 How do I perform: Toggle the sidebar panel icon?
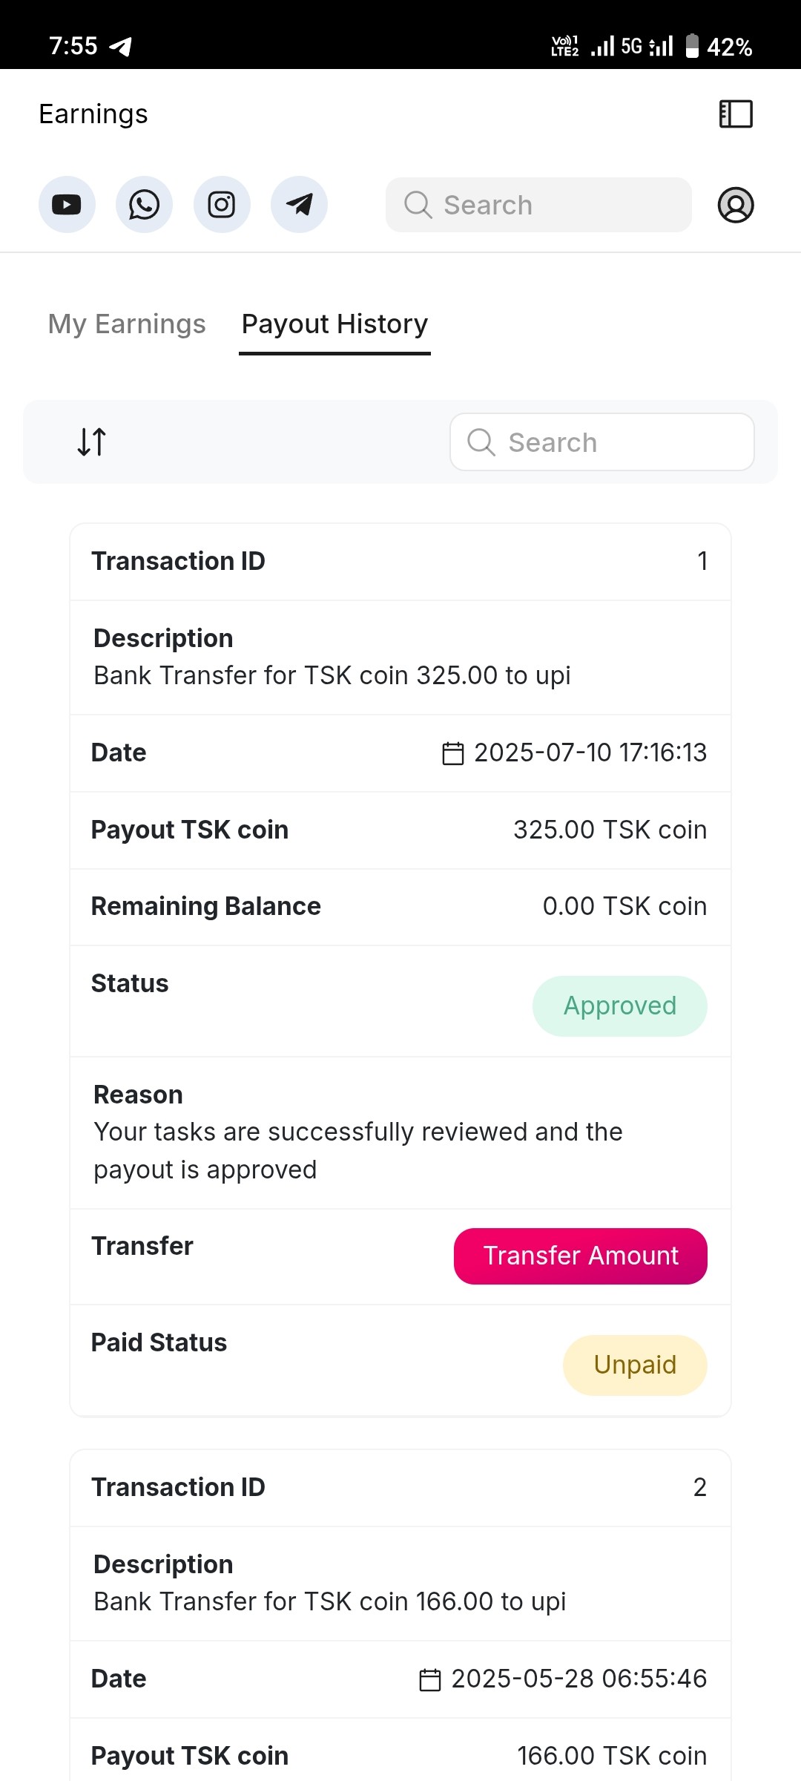click(736, 114)
